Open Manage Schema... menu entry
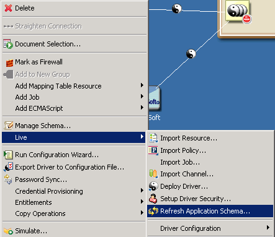This screenshot has height=237, width=275. [x=74, y=126]
